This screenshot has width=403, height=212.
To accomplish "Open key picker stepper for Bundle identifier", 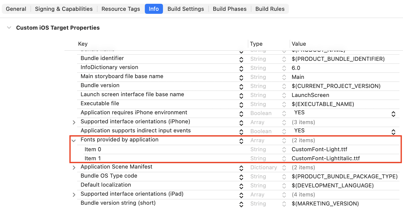I will coord(241,60).
